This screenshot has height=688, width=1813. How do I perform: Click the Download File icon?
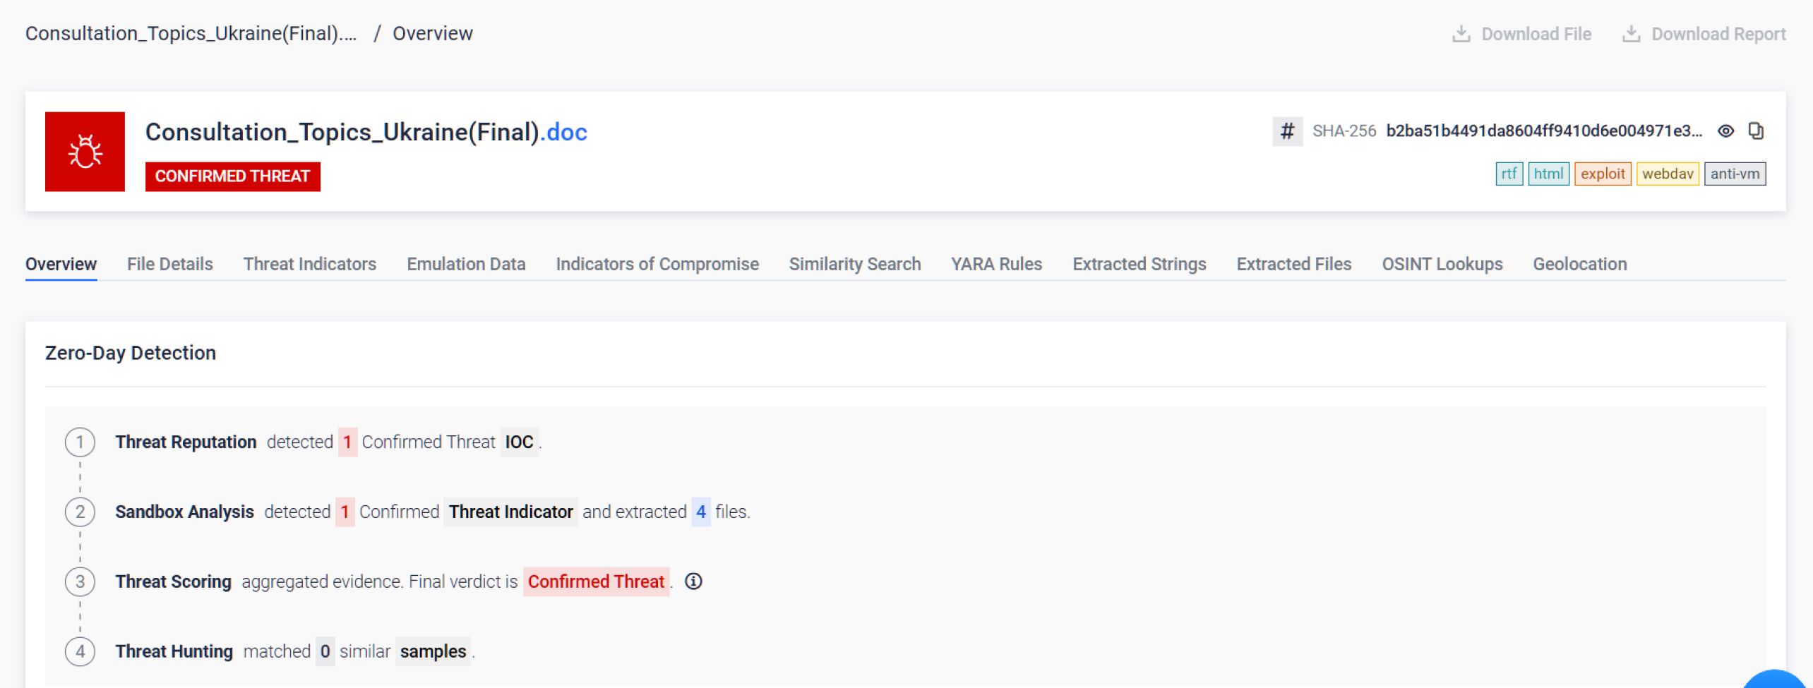tap(1461, 34)
